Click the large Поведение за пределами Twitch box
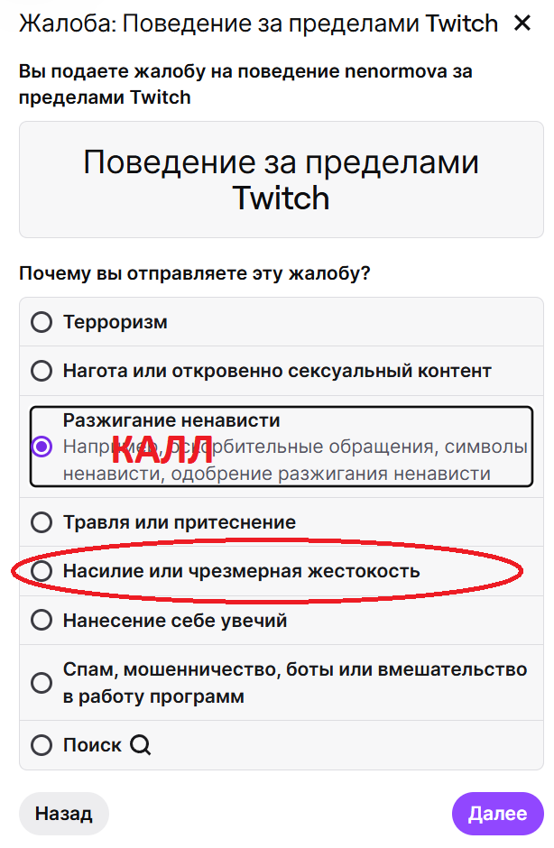 coord(281,180)
